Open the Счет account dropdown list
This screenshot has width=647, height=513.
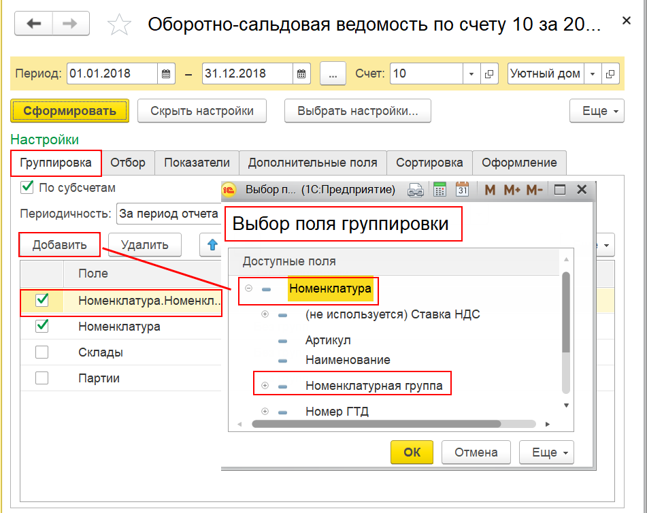click(471, 73)
